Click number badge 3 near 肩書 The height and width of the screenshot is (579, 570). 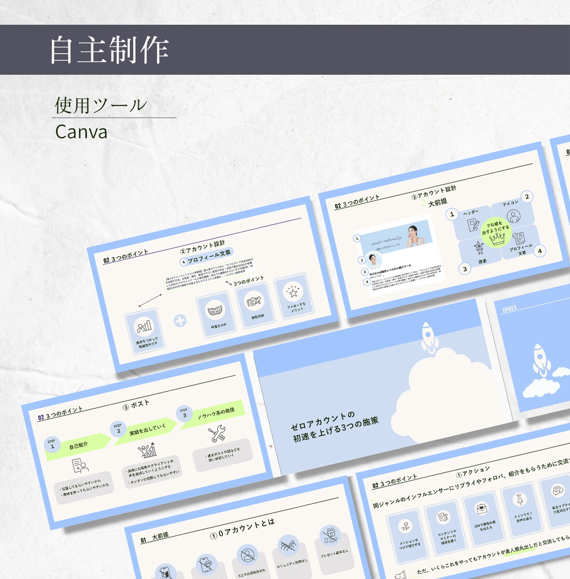tap(465, 269)
